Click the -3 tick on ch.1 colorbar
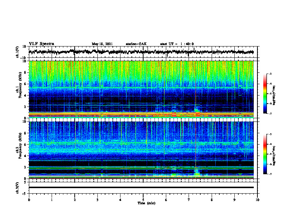The image size is (290, 224). [x=270, y=74]
